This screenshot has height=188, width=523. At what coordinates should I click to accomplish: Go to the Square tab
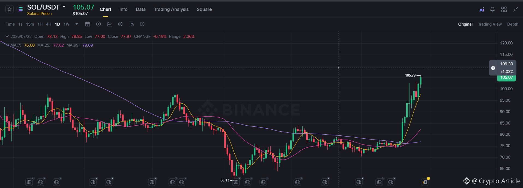pos(204,10)
